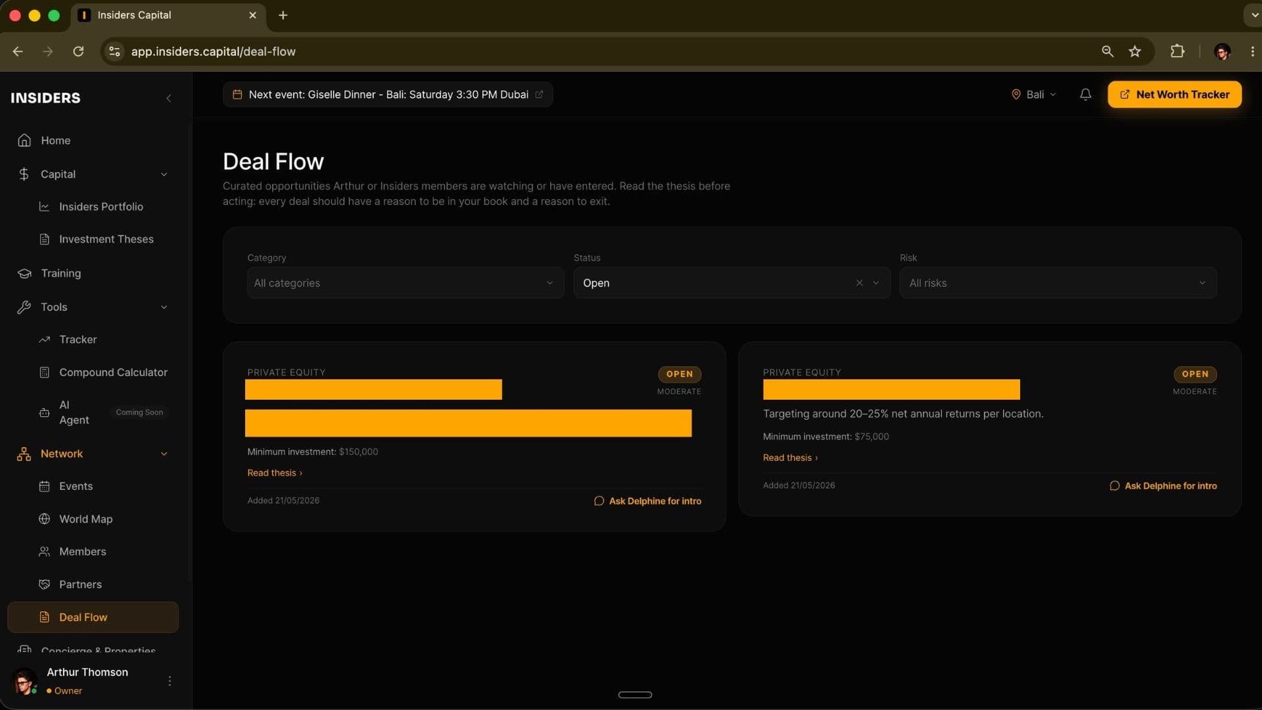1262x710 pixels.
Task: Open Events in the sidebar
Action: [x=76, y=486]
